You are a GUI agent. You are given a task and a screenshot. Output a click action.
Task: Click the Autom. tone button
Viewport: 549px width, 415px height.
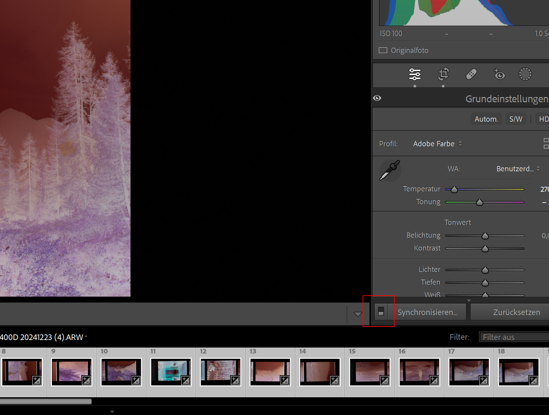pyautogui.click(x=486, y=119)
